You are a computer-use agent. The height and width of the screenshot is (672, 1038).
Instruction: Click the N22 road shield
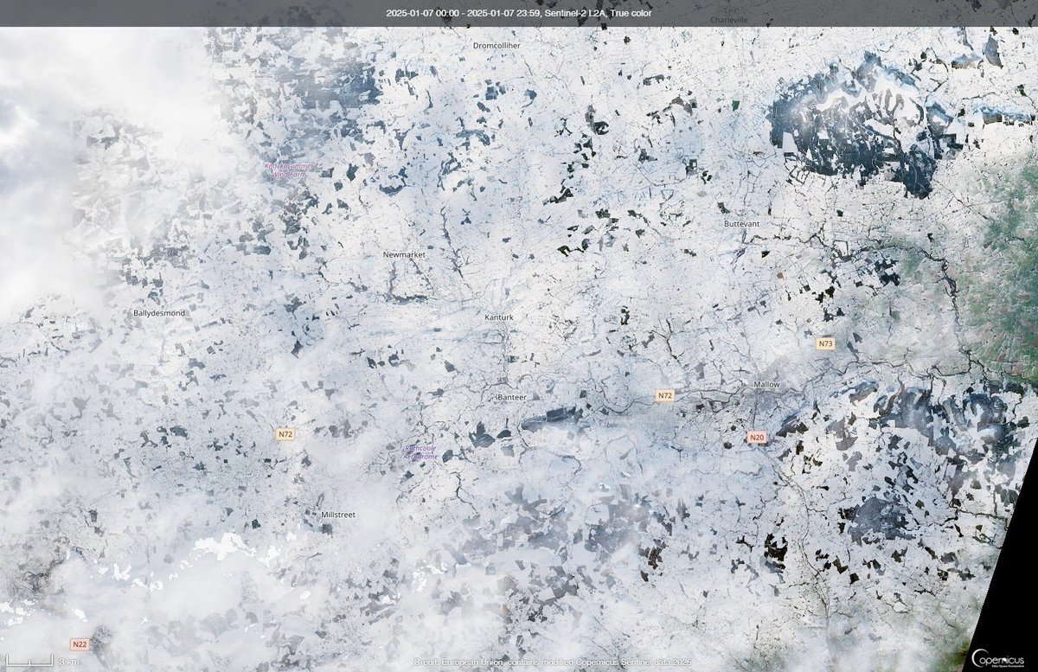(x=80, y=644)
